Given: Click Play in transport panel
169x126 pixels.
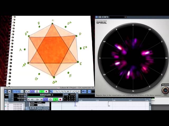Looking at the screenshot, I should point(55,99).
